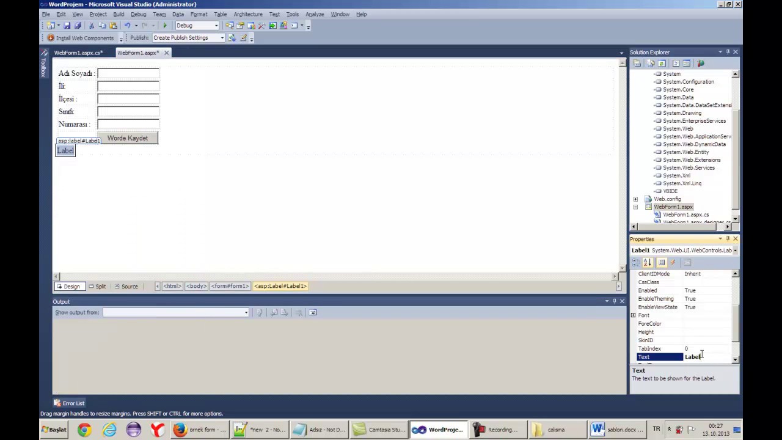The image size is (782, 440).
Task: Open the Debug menu
Action: [x=138, y=14]
